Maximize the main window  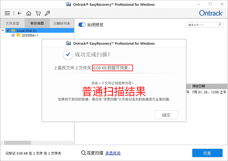pos(210,4)
